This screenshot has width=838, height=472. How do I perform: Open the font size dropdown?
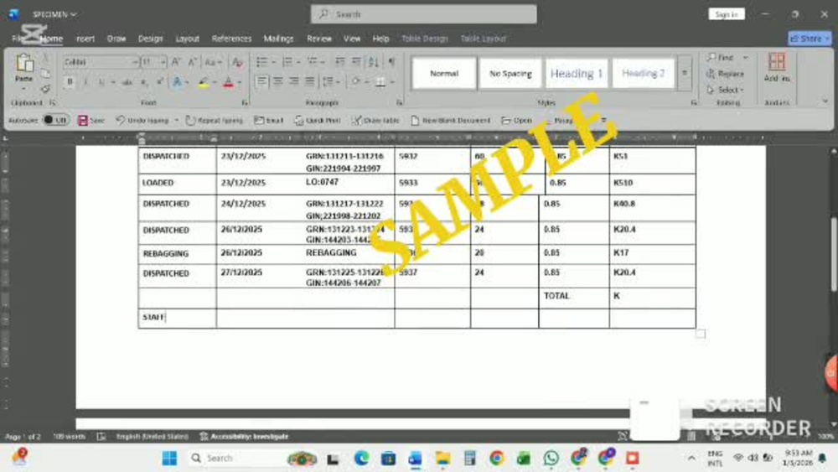tap(163, 62)
